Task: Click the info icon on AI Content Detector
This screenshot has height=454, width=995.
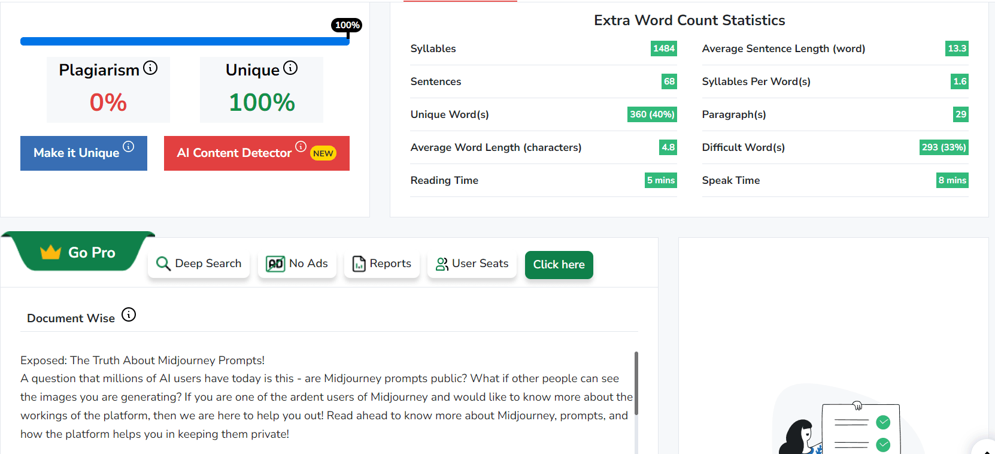Action: (x=301, y=146)
